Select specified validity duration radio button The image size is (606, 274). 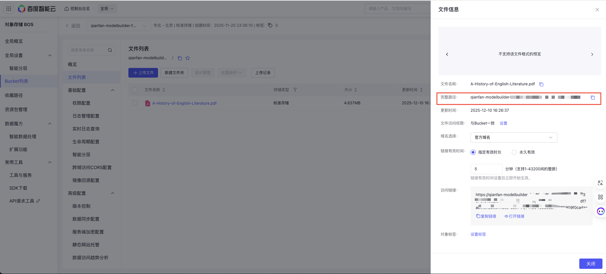(x=473, y=152)
